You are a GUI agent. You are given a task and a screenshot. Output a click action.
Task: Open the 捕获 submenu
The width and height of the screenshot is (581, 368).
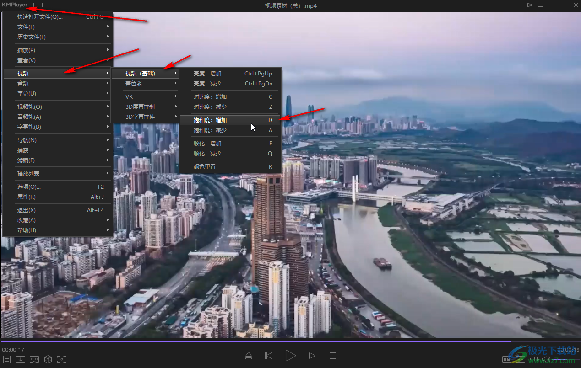tap(58, 150)
